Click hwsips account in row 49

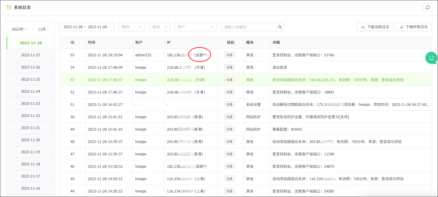pyautogui.click(x=141, y=129)
